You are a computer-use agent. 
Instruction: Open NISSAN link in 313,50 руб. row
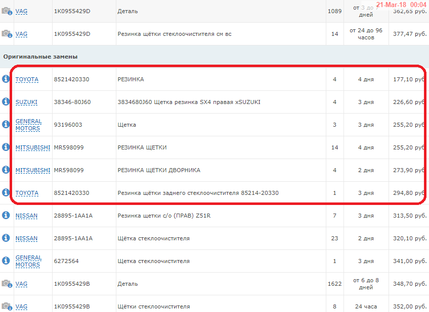(x=26, y=216)
